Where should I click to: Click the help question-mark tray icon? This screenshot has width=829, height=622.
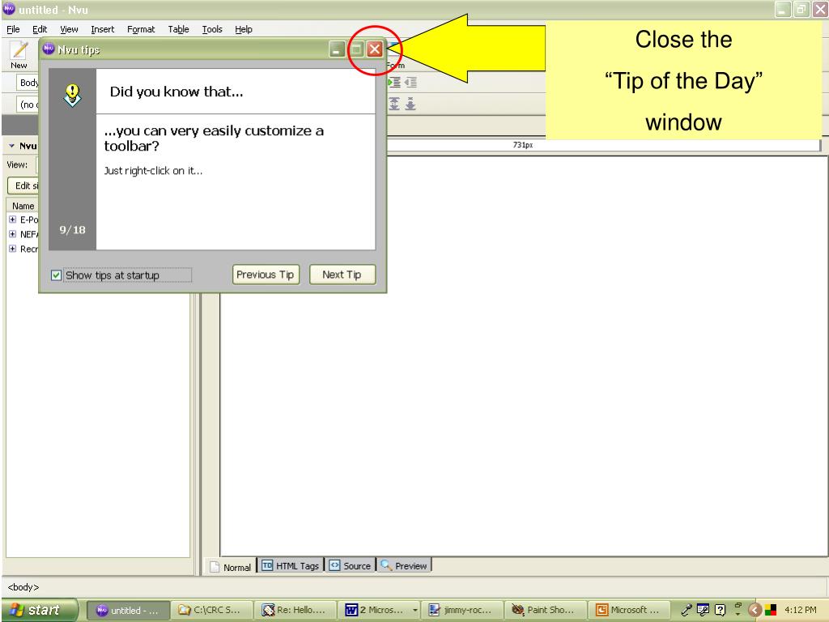[720, 610]
